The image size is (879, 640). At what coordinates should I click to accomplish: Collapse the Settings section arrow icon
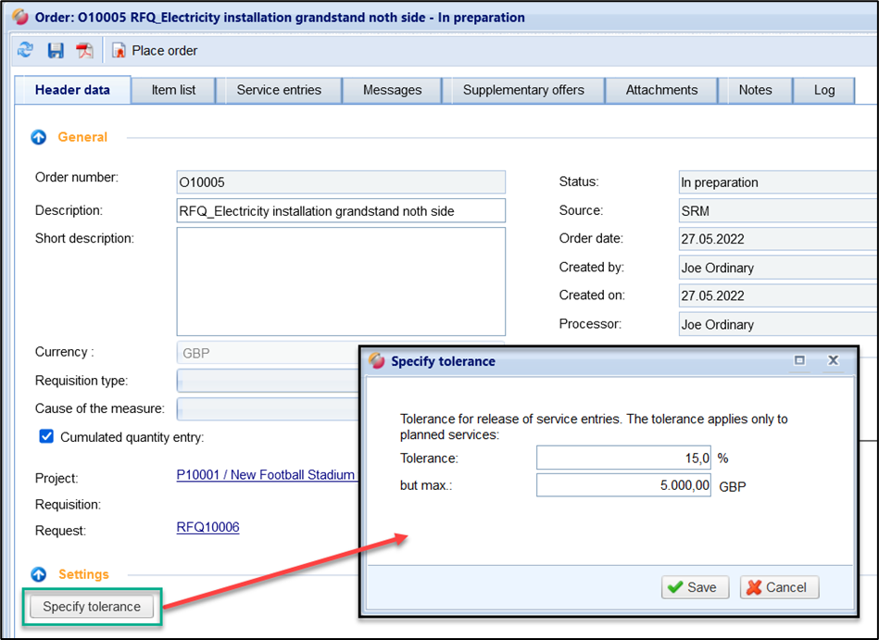tap(39, 574)
